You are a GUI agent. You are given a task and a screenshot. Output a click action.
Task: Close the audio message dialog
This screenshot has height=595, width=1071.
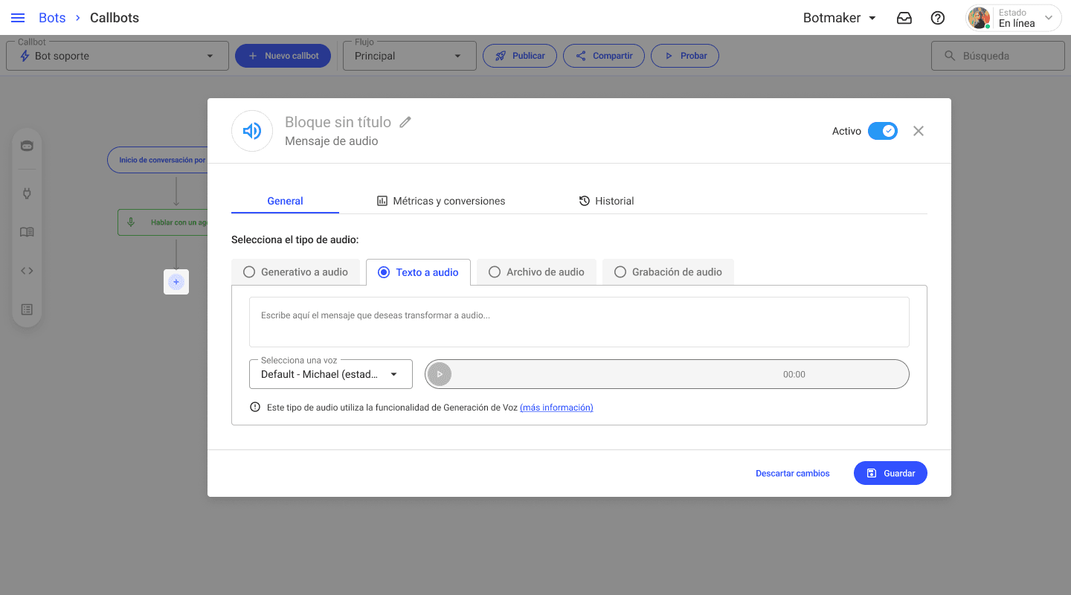coord(919,131)
